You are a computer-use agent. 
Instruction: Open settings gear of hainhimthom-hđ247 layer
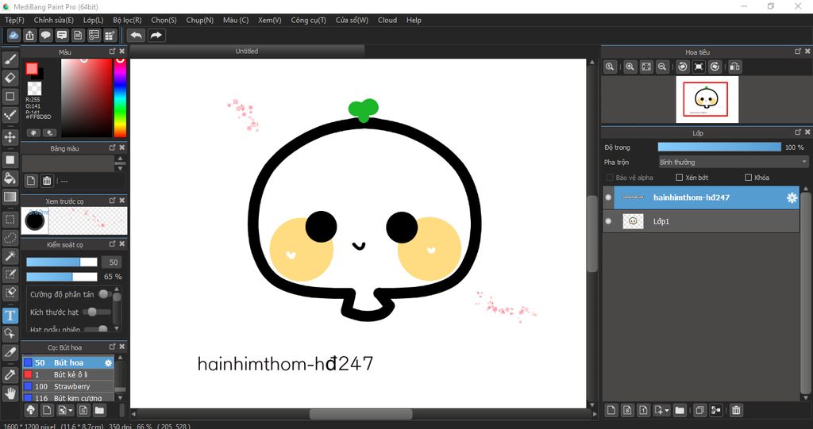pyautogui.click(x=792, y=197)
